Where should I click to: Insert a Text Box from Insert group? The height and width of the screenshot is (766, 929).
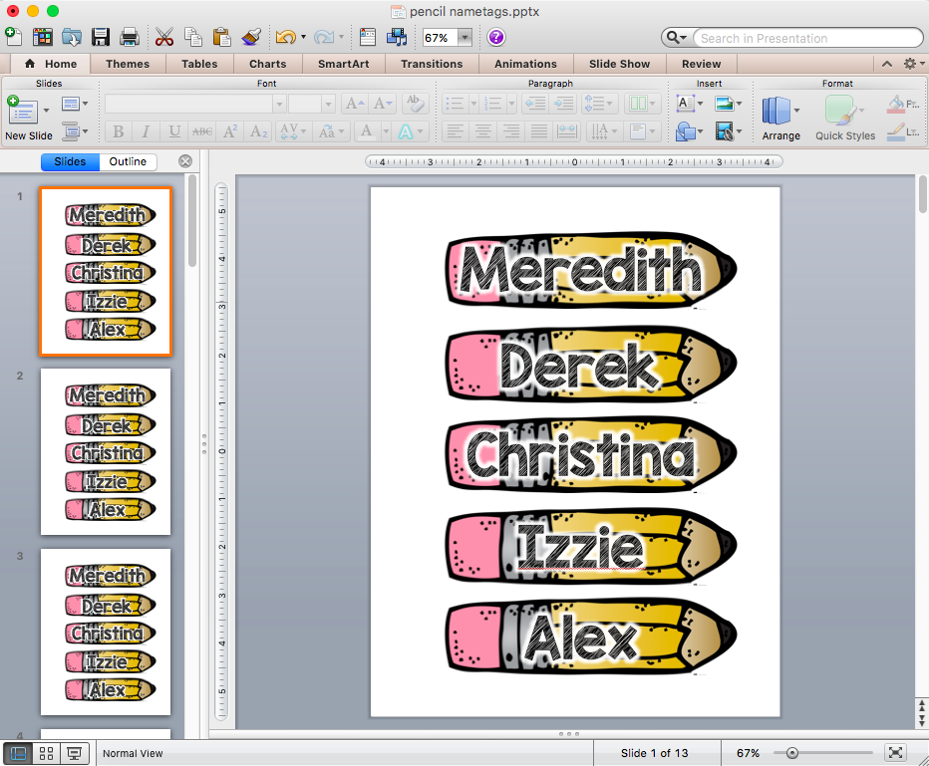[686, 104]
